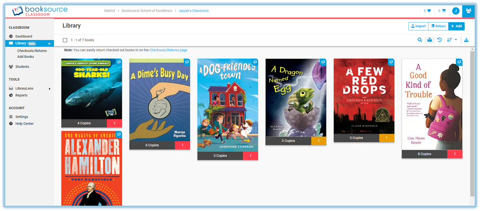Go to District in the breadcrumb
Image resolution: width=480 pixels, height=211 pixels.
tap(109, 11)
